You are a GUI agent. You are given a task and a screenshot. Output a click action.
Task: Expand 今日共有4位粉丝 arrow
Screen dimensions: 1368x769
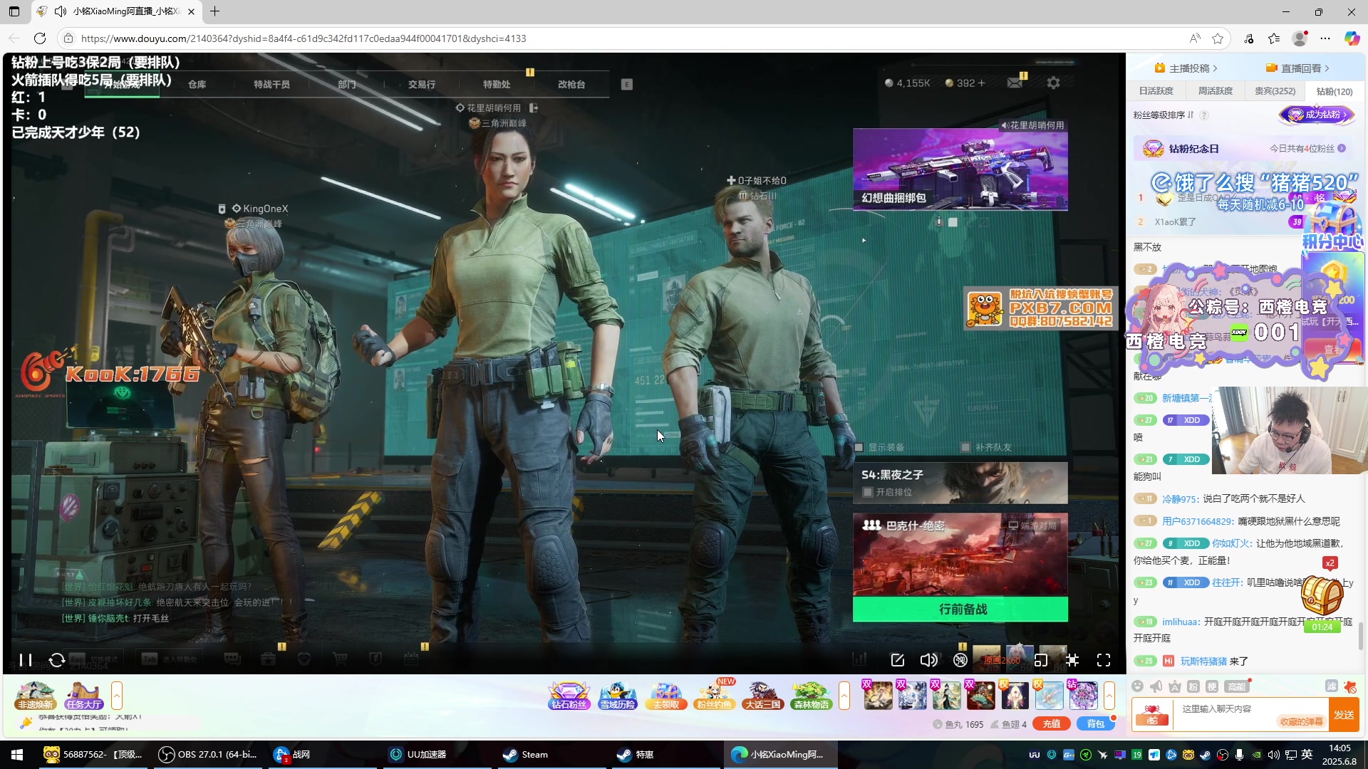click(1342, 148)
